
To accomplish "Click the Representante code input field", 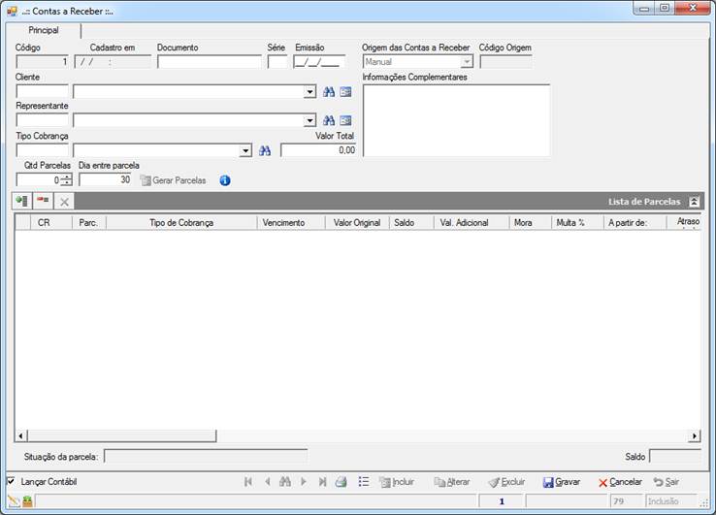I will (42, 120).
